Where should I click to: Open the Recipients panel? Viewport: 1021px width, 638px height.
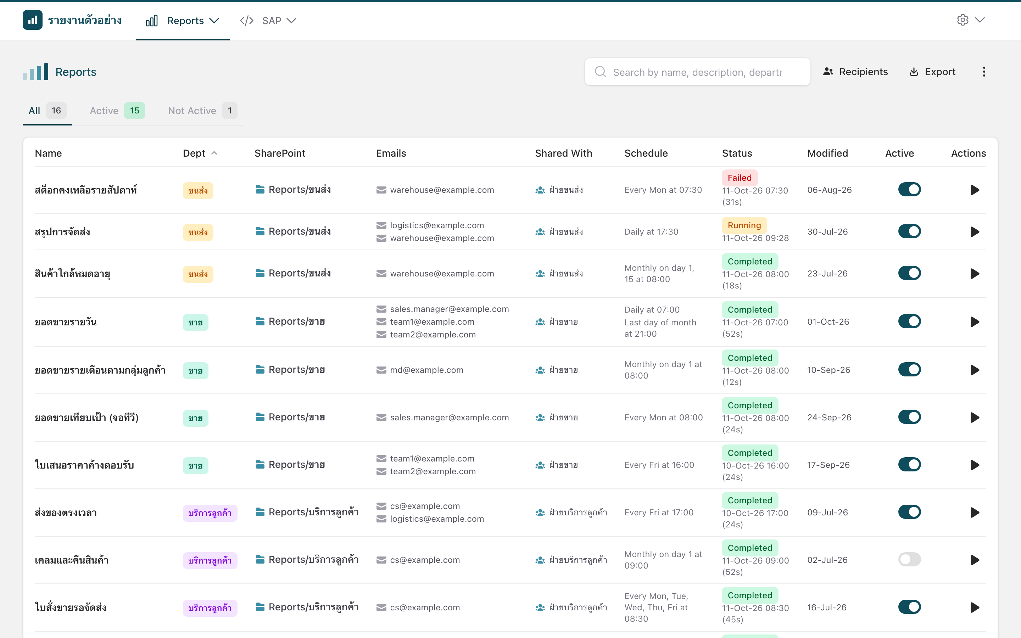click(855, 72)
